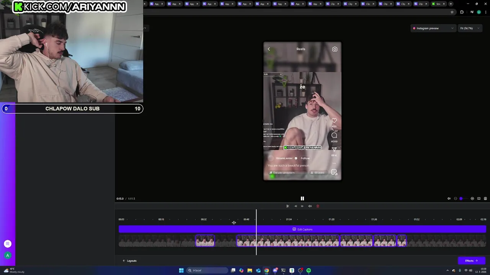Open the browser profile avatar

tap(479, 12)
